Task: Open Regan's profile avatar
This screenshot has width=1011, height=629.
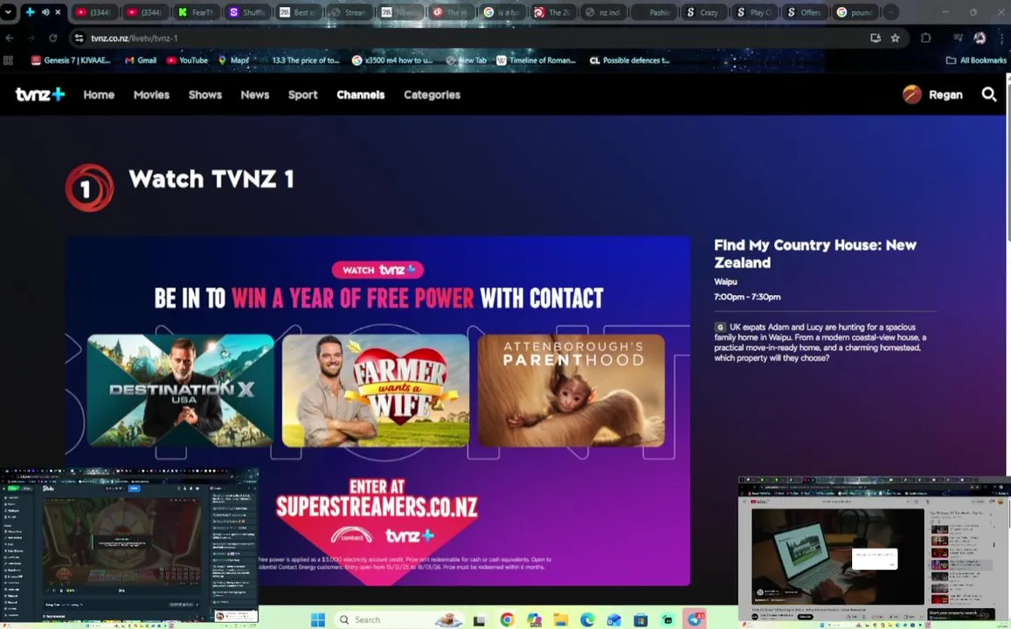Action: coord(911,94)
